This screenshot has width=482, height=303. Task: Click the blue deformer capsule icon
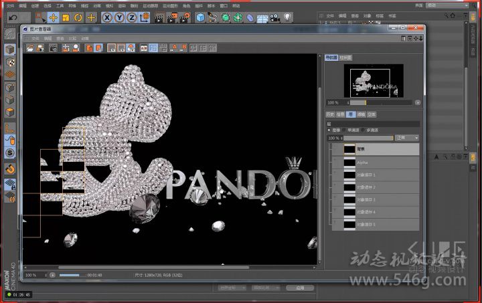click(250, 18)
